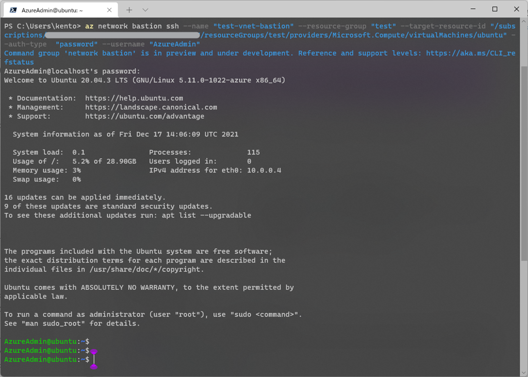Click the "System information as of" timestamp line
The image size is (528, 377).
tap(126, 134)
